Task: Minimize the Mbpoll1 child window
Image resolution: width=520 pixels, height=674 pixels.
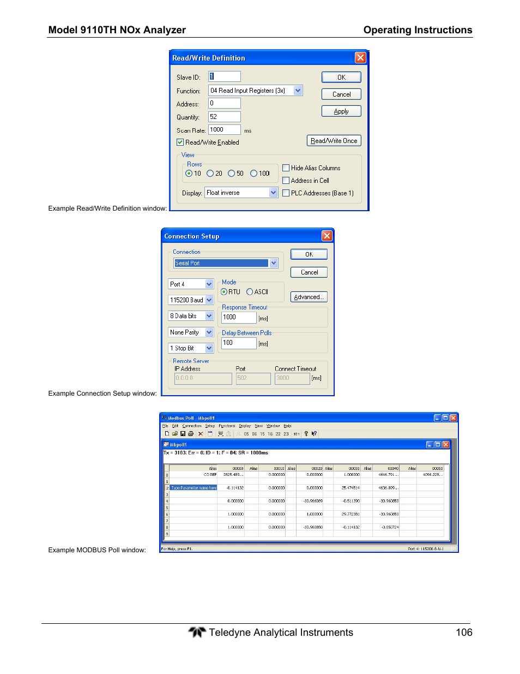Action: [x=430, y=444]
